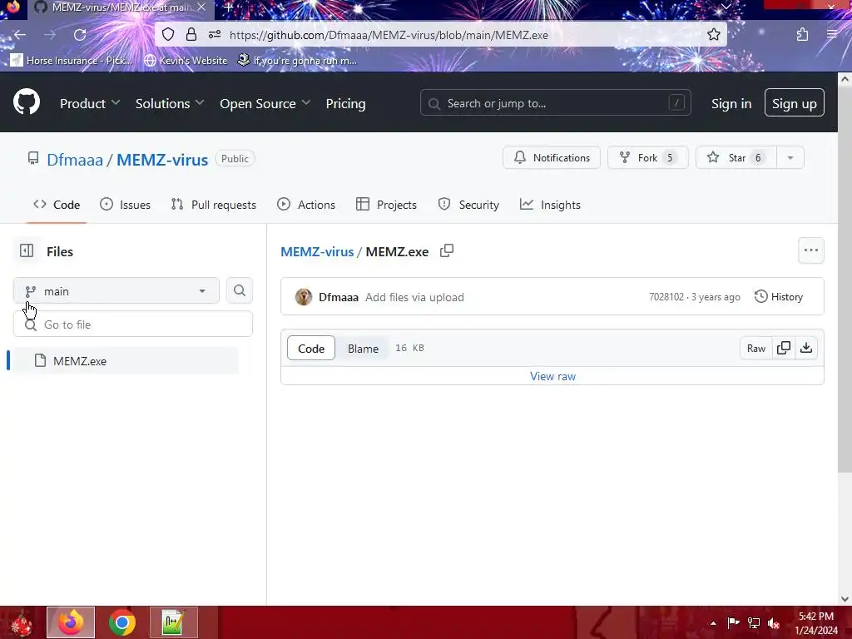Focus the Search or jump to field
852x639 pixels.
555,102
